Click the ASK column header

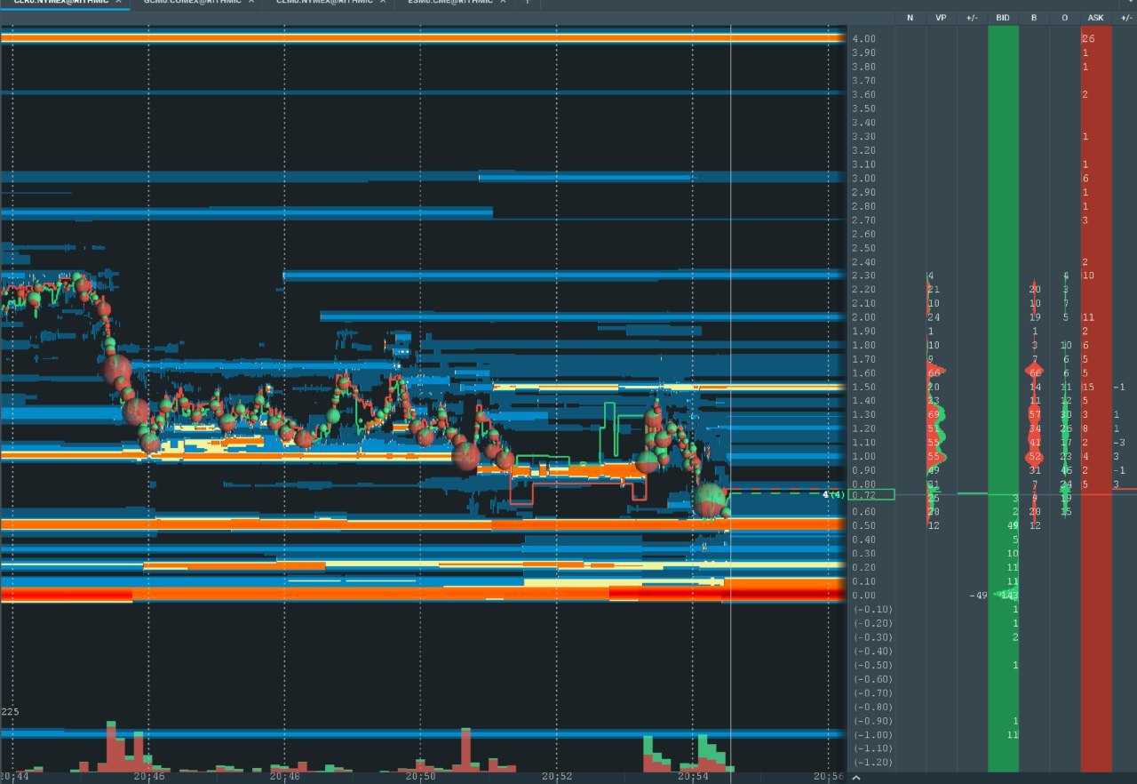[1095, 18]
